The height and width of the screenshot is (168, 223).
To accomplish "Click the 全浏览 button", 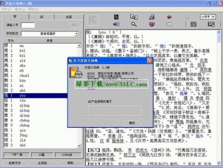I will [x=43, y=163].
